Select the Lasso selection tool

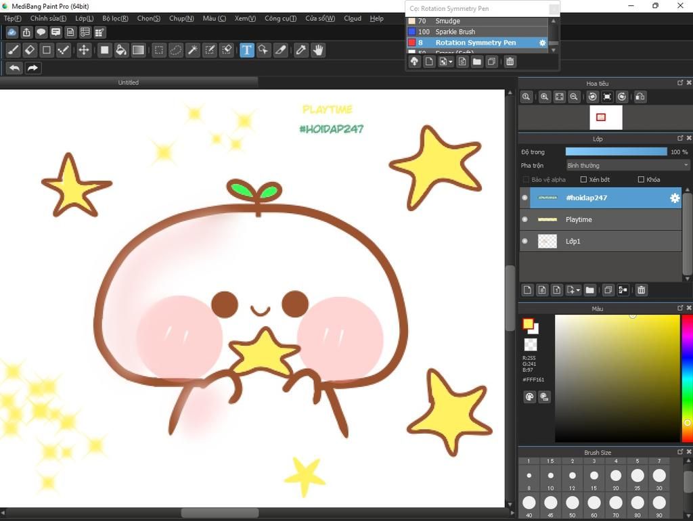[x=176, y=50]
